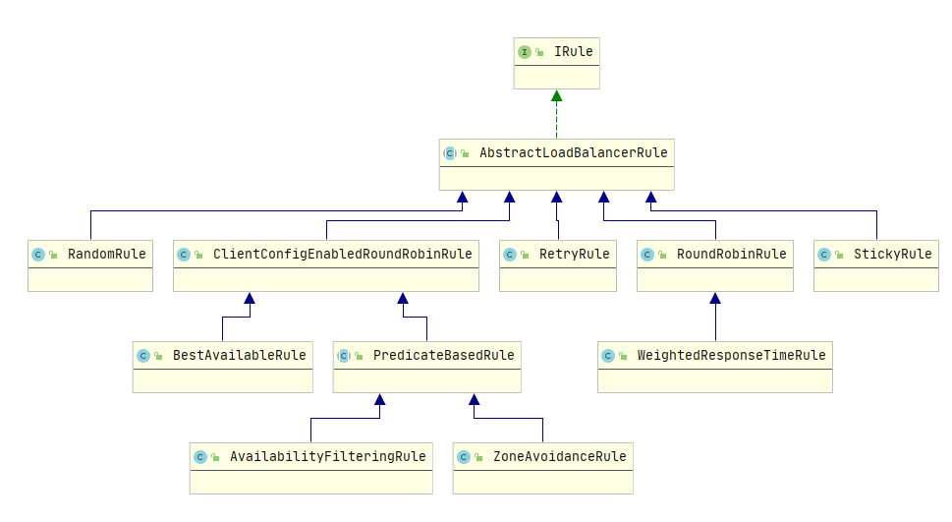Select the ClientConfigEnabledRoundRobinRule class name
This screenshot has height=522, width=952.
pos(343,254)
